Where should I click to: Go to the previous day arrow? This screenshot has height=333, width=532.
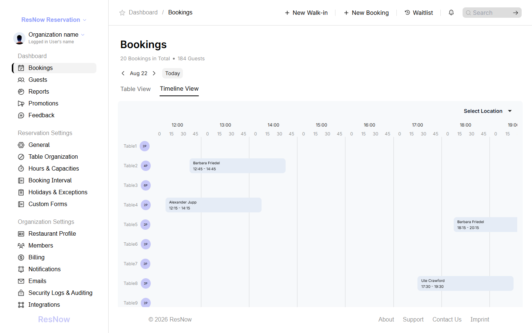pyautogui.click(x=123, y=73)
